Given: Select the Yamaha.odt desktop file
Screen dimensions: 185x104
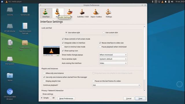Looking at the screenshot, I should (x=25, y=11).
